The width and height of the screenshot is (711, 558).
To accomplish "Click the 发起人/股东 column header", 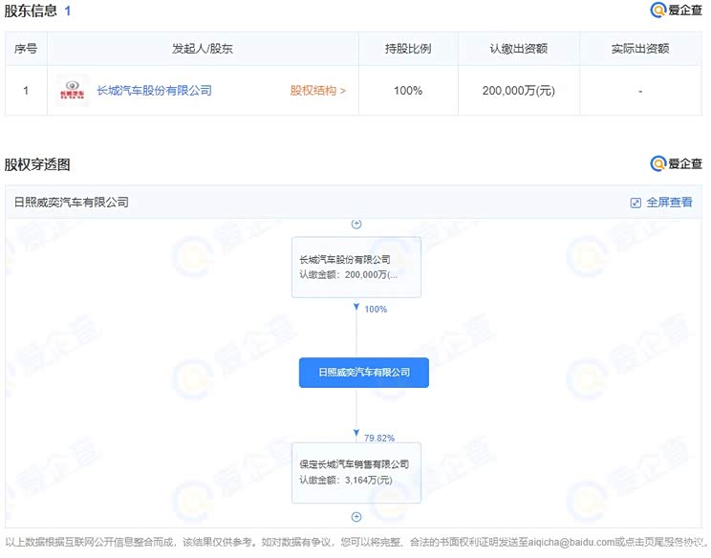I will click(x=202, y=49).
